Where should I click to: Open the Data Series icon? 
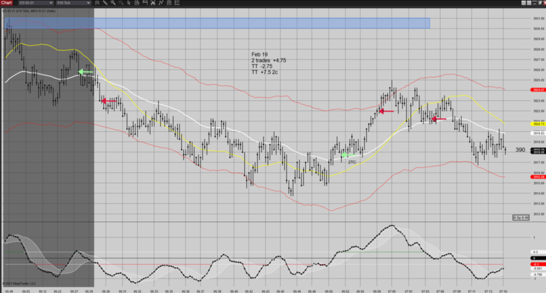point(153,3)
